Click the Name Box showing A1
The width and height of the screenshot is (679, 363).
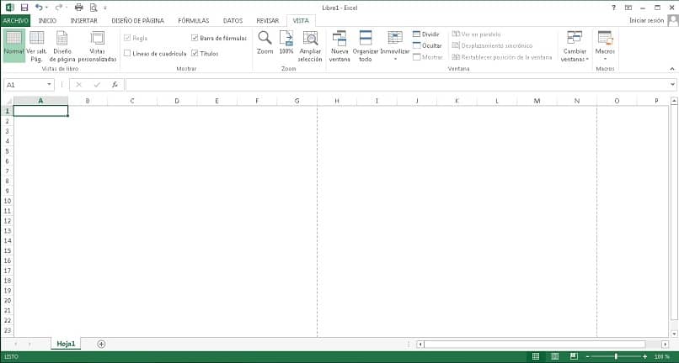pyautogui.click(x=24, y=85)
